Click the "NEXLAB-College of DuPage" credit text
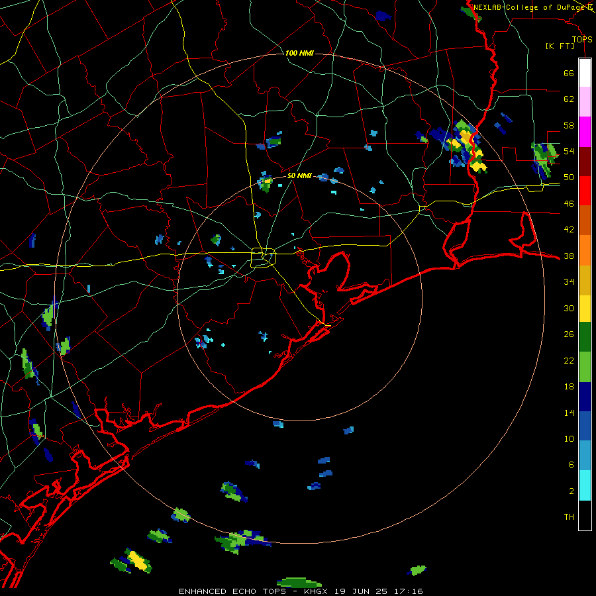 tap(528, 7)
